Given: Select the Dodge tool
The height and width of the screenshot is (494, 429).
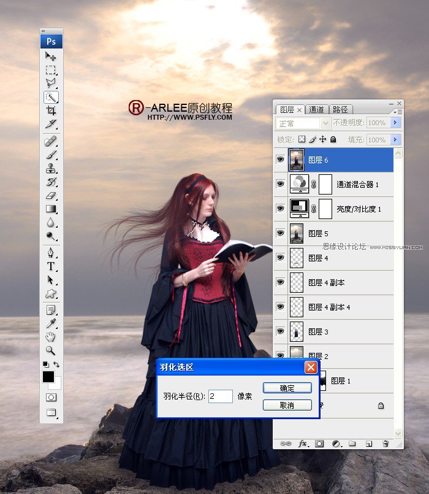Looking at the screenshot, I should coord(51,236).
